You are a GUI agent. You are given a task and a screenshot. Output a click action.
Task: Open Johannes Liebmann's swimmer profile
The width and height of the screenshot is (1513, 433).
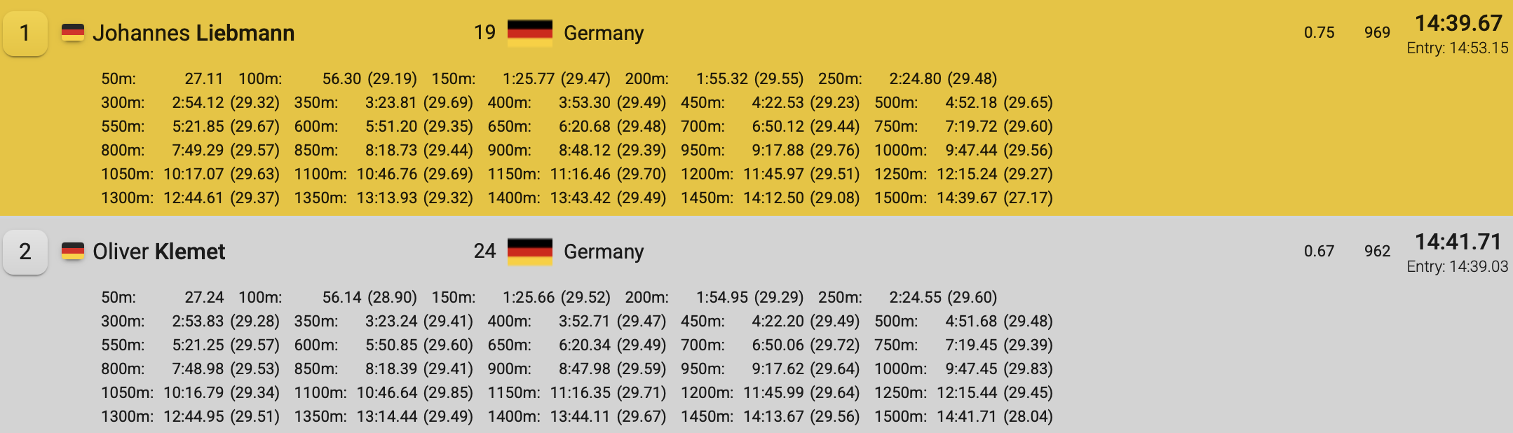pos(194,33)
